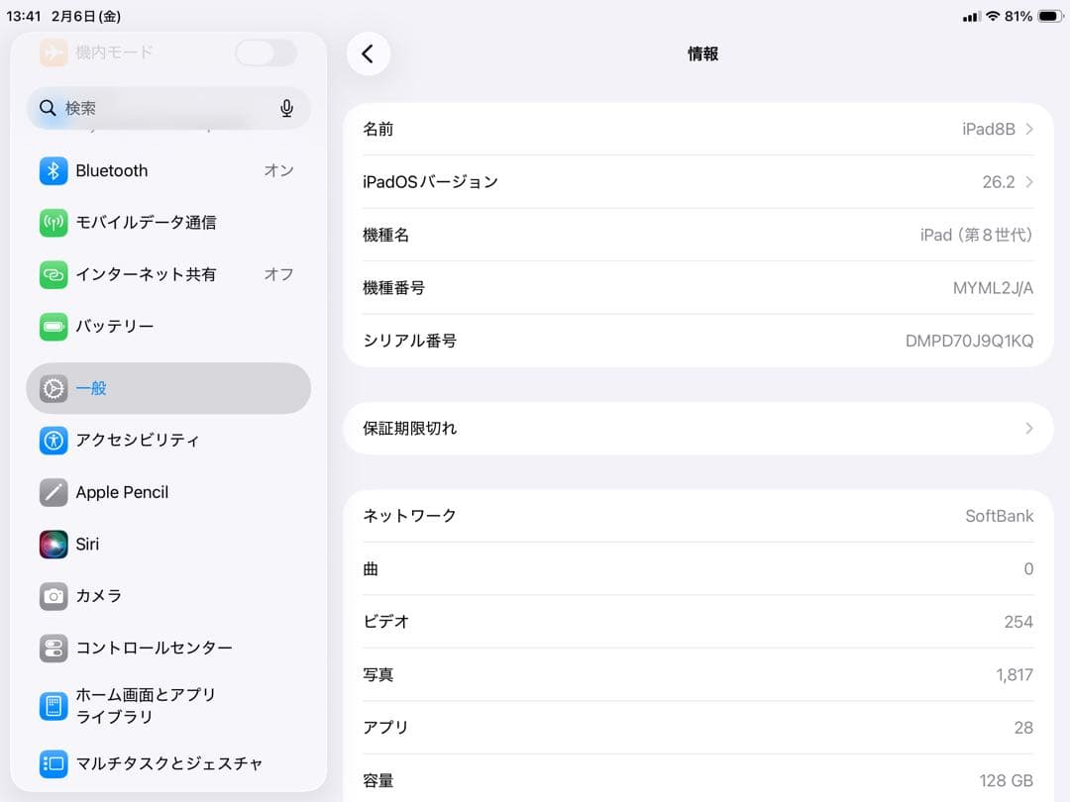The height and width of the screenshot is (802, 1070).
Task: Open Apple Pencil settings icon
Action: click(53, 492)
